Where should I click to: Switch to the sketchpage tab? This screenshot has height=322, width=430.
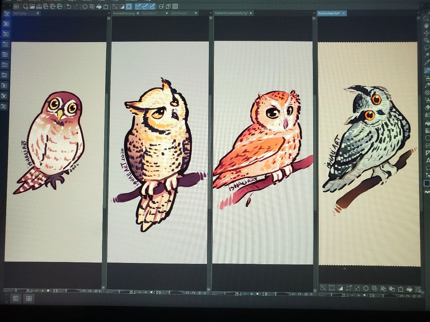click(183, 13)
